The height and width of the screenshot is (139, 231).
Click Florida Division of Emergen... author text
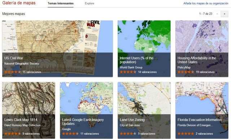195,125
